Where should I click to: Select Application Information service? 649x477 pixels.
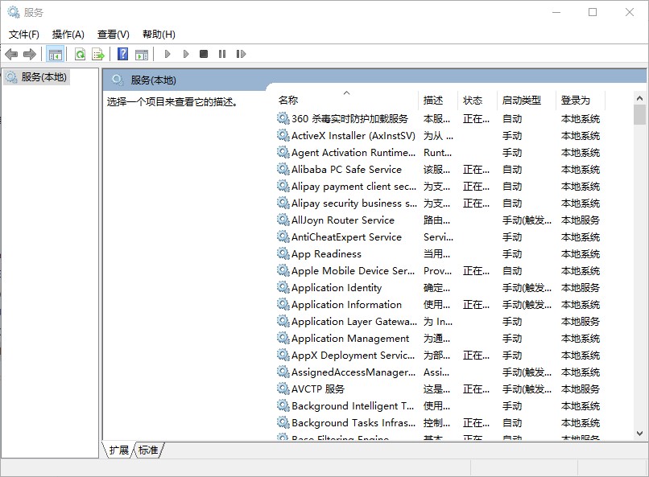(x=439, y=305)
